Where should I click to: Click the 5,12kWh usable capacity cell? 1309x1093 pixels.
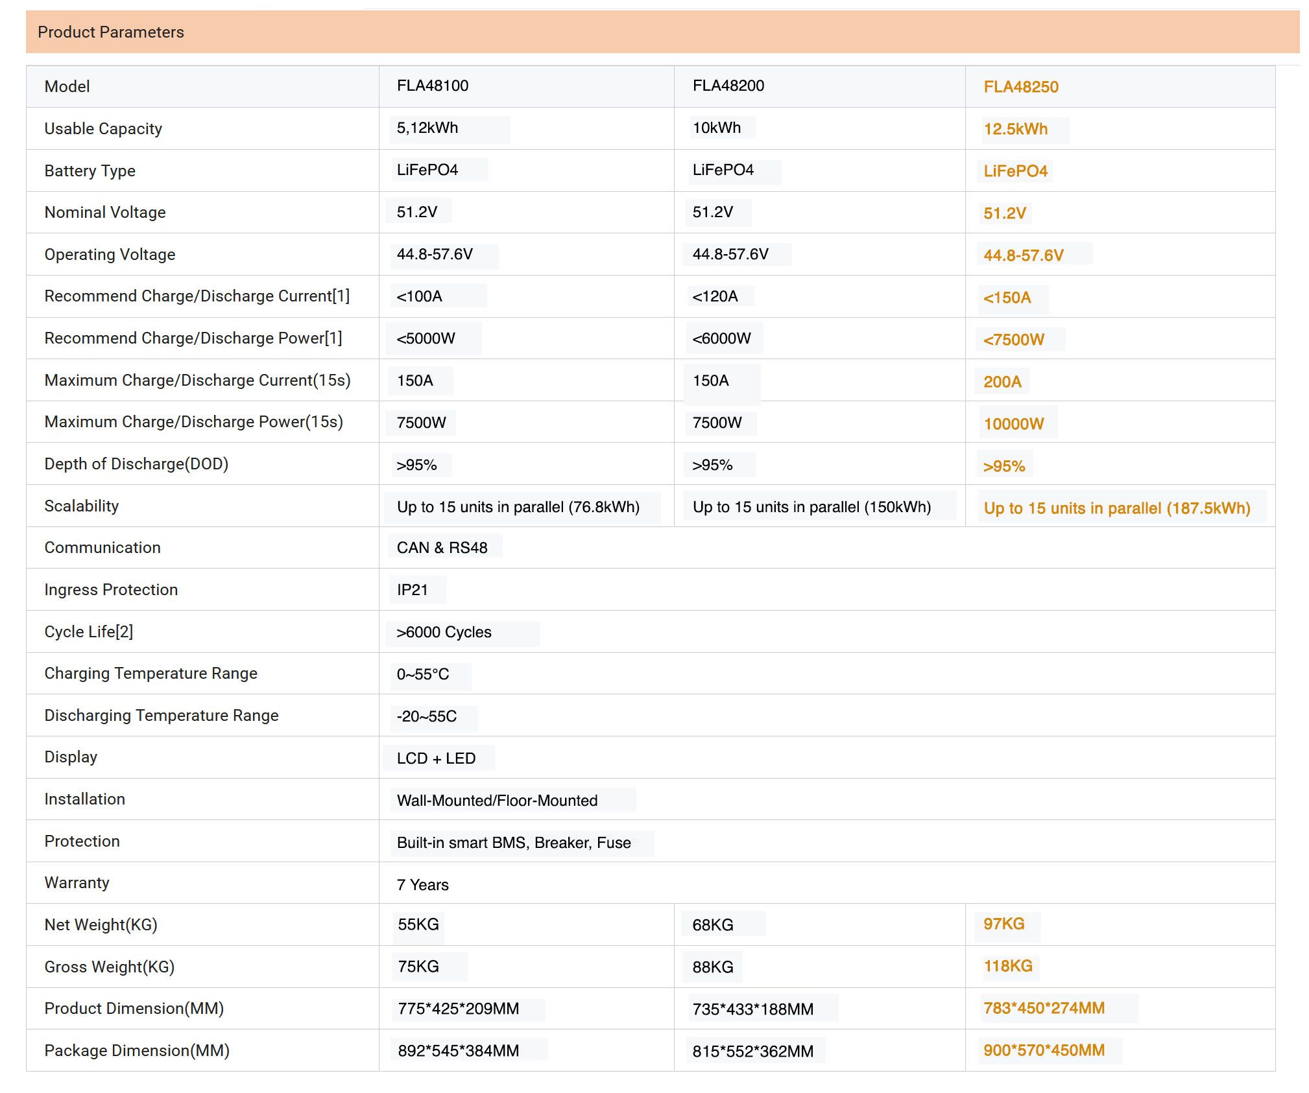tap(427, 128)
